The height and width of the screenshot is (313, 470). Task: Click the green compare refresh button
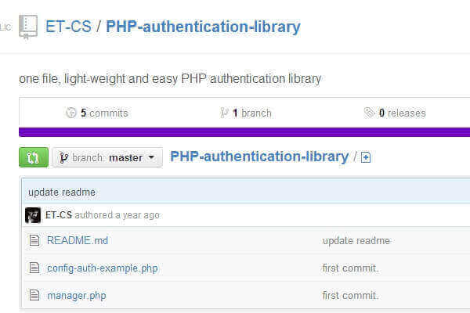(33, 157)
